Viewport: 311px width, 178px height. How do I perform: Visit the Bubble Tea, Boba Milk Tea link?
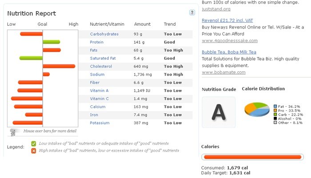232,52
